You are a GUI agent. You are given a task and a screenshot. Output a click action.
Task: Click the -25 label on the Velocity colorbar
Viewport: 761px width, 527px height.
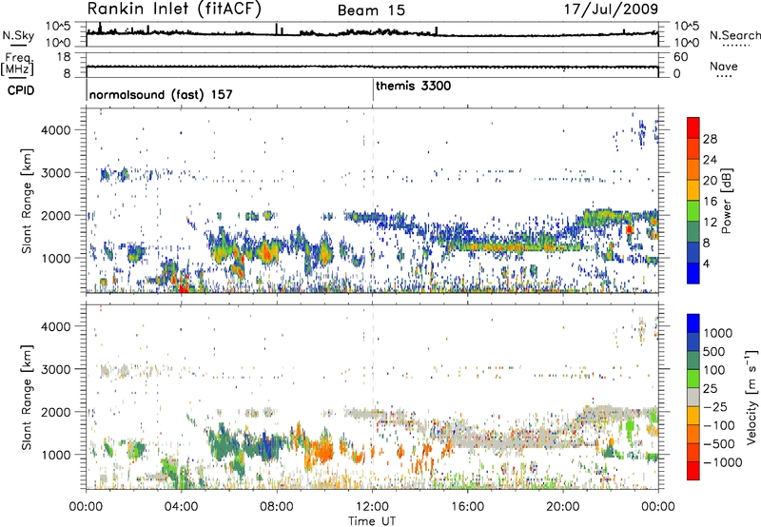(718, 406)
